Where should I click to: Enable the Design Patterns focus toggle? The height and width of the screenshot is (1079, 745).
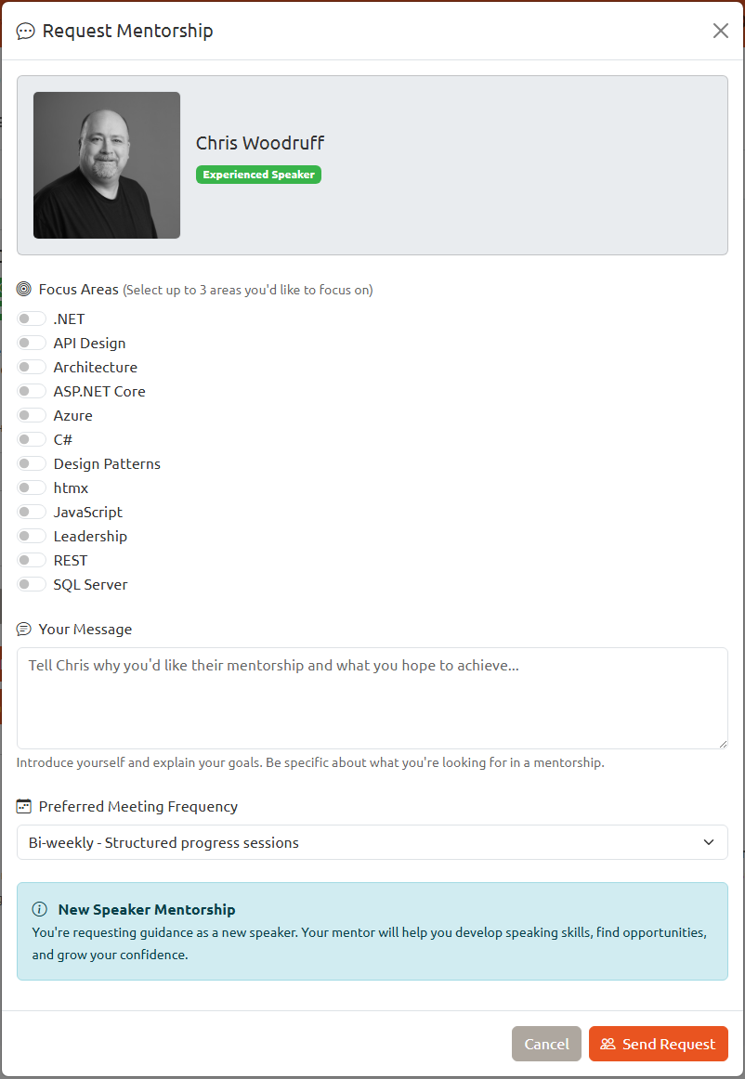tap(31, 462)
